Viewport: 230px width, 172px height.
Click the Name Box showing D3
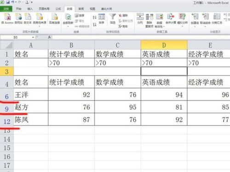[16, 37]
